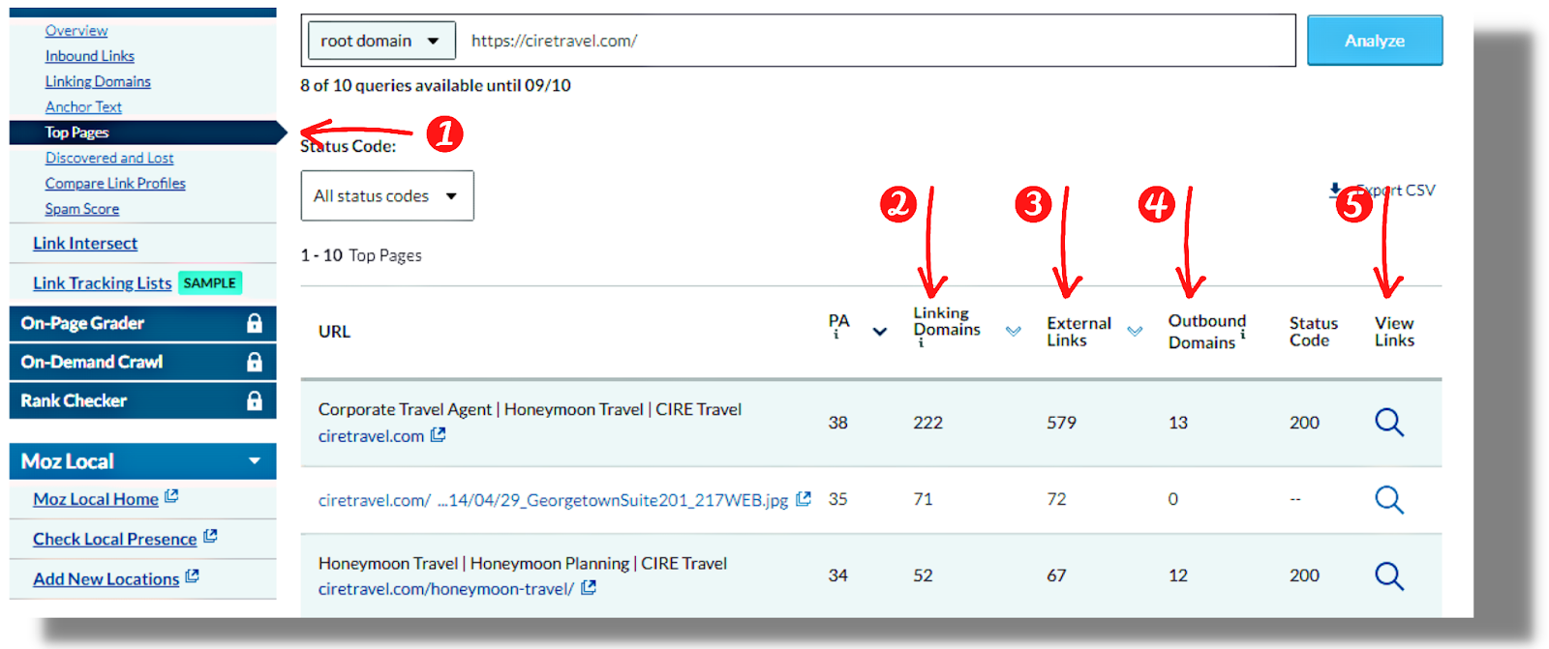Open Check Local Presence link

tap(115, 539)
